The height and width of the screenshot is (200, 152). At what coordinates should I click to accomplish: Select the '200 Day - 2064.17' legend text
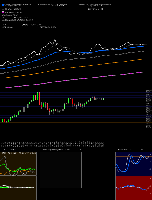pos(13,13)
